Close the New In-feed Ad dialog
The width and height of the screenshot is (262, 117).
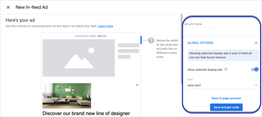pos(8,7)
